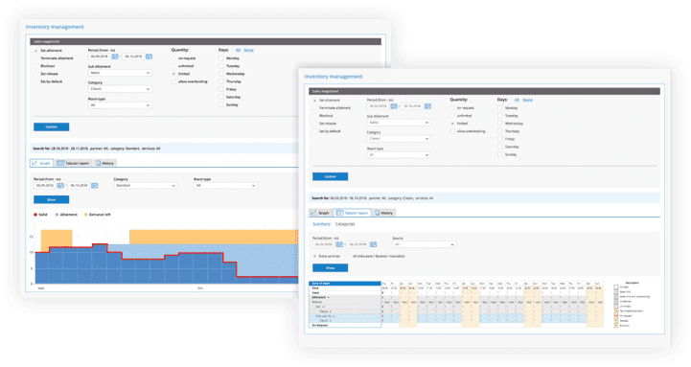
Task: Click the Show button in front window
Action: [x=330, y=267]
